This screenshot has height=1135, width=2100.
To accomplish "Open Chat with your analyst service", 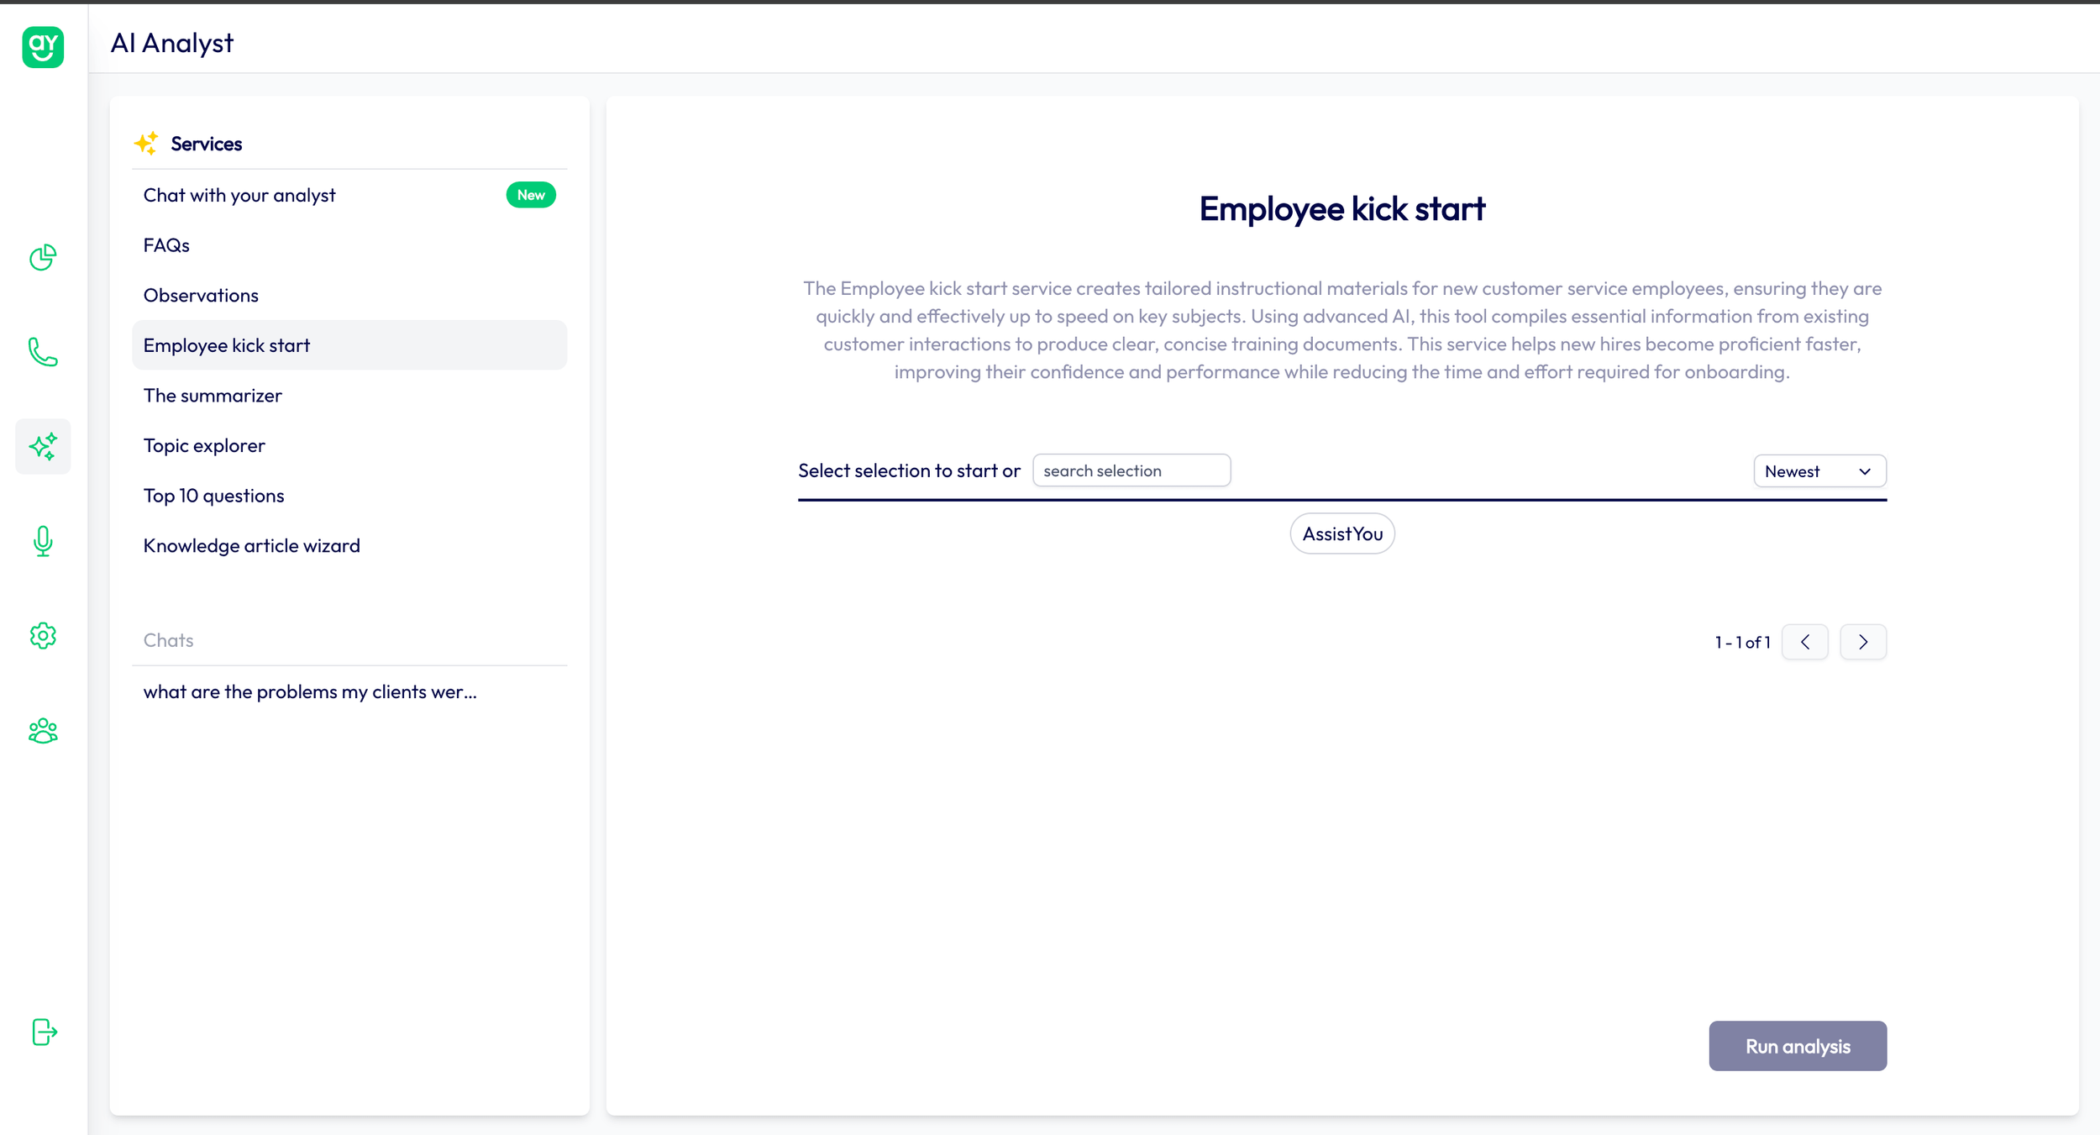I will pos(239,195).
